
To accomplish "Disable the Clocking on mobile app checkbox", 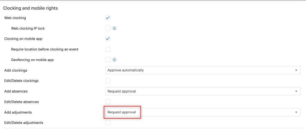I will pyautogui.click(x=108, y=39).
